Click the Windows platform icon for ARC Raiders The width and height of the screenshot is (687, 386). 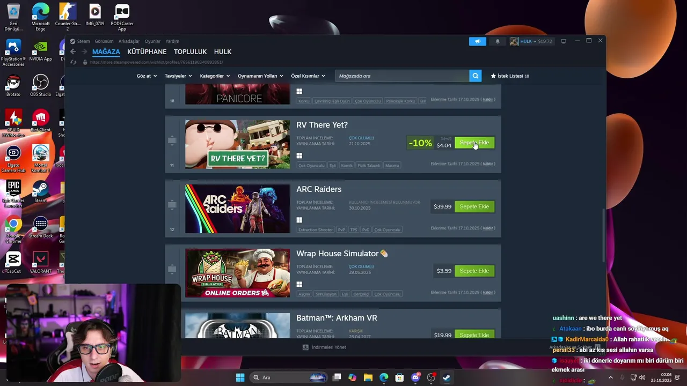coord(299,220)
